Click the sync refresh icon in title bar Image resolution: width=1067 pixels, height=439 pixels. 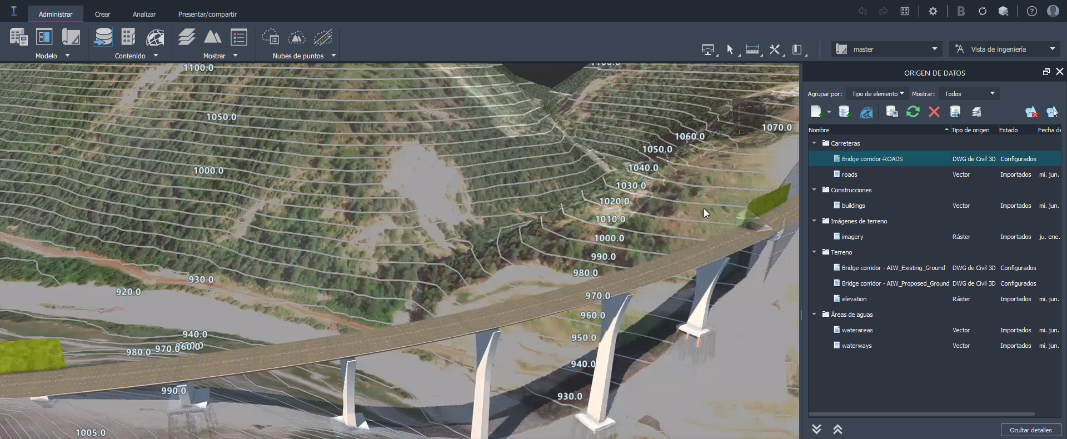click(983, 11)
